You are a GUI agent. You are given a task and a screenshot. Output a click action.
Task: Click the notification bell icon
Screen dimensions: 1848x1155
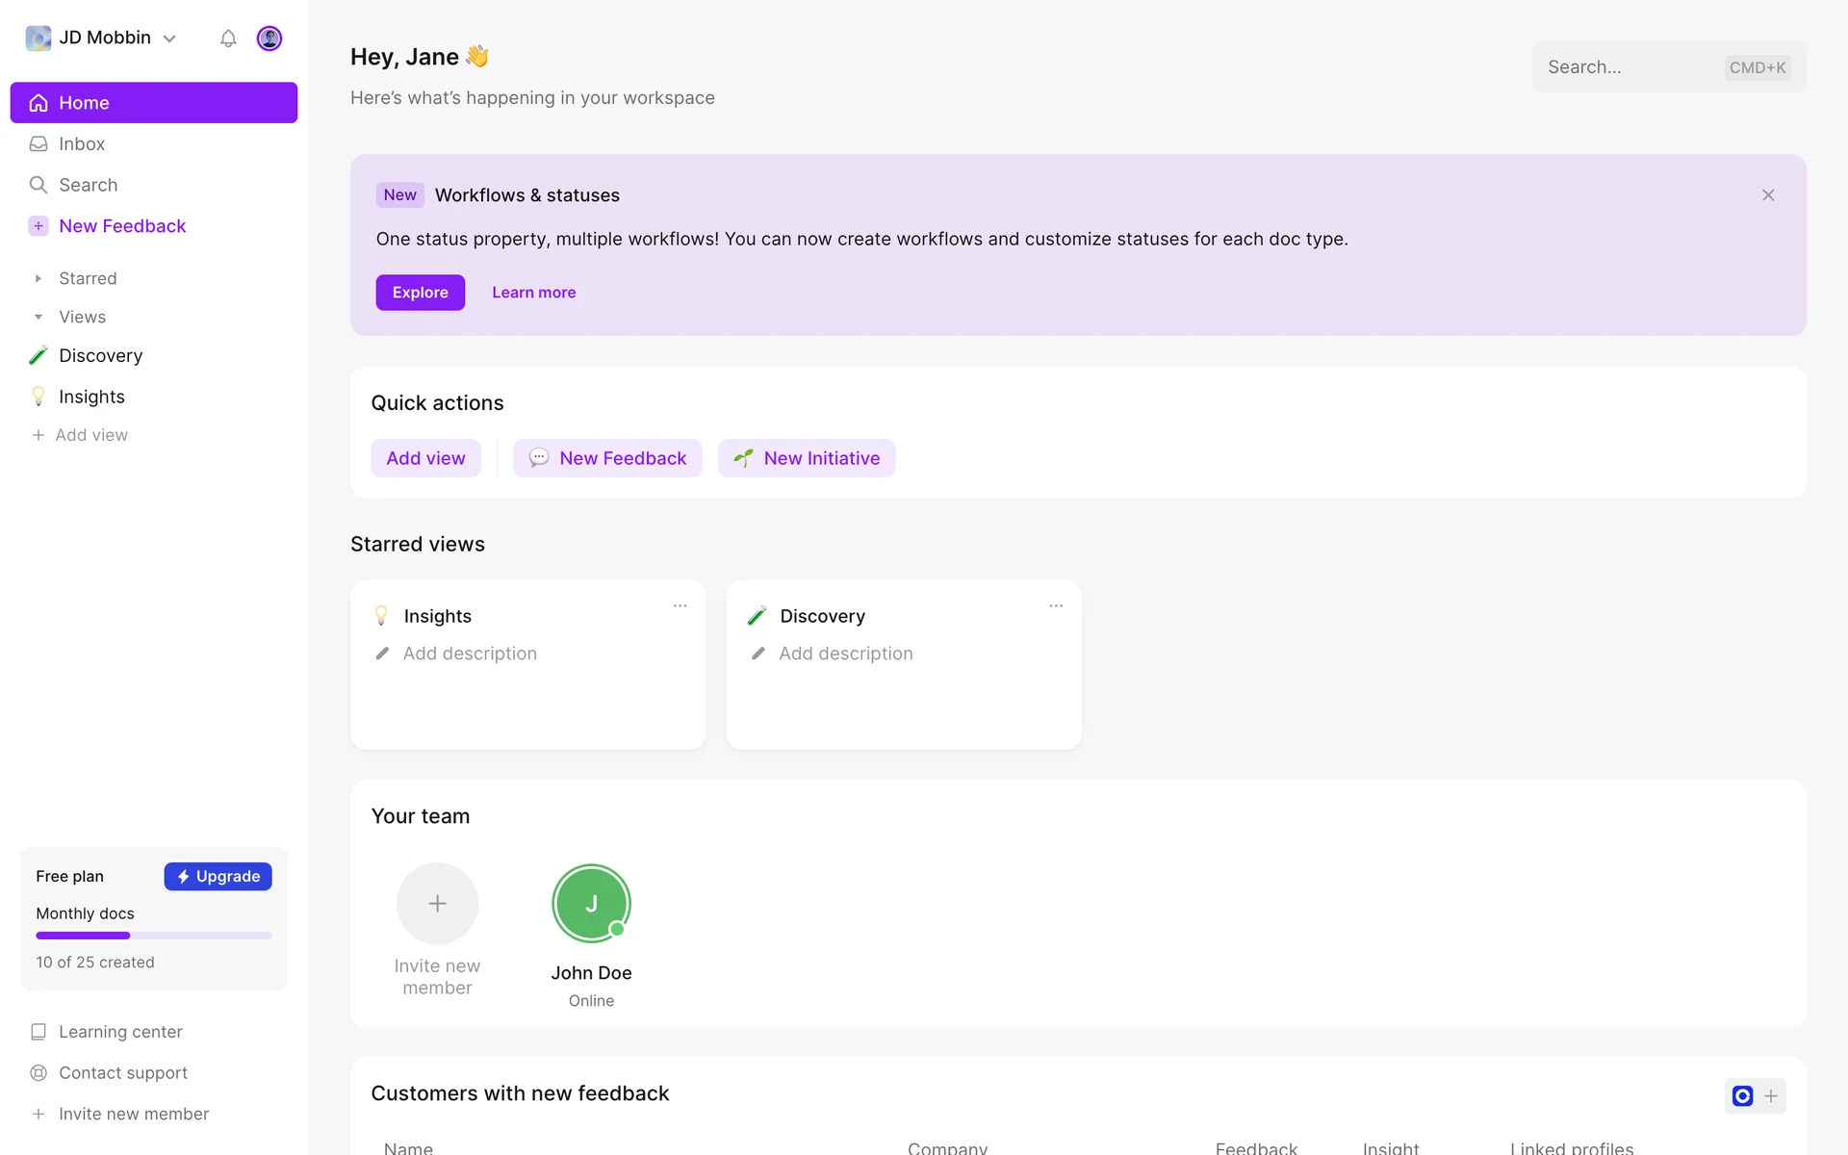228,38
